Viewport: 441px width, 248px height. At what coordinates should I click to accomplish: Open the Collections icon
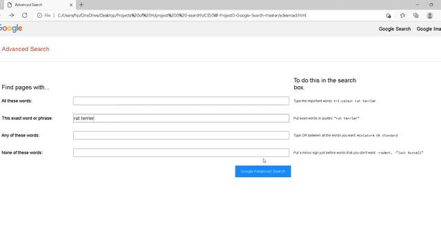(x=416, y=15)
